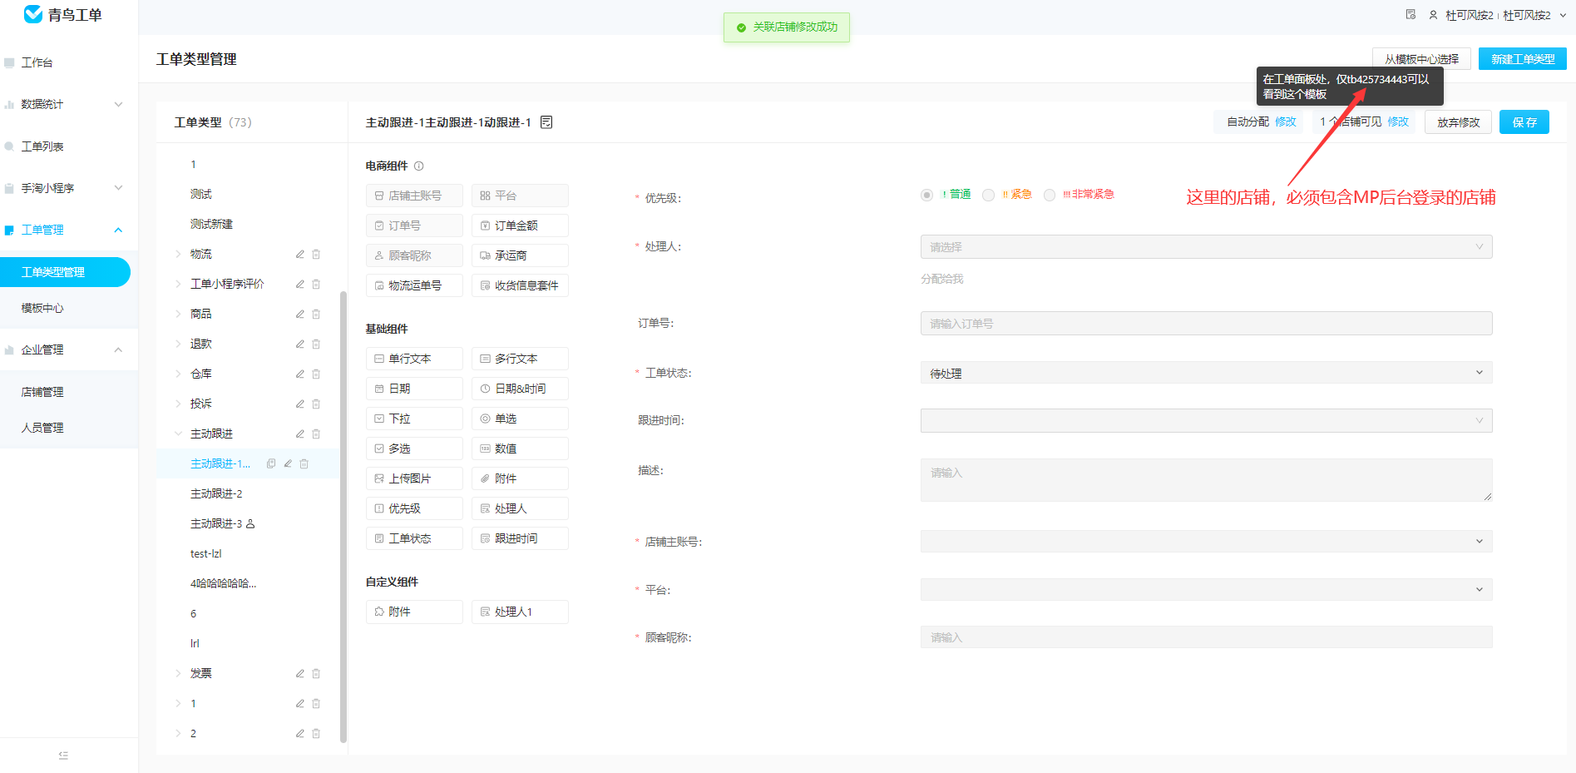Viewport: 1576px width, 773px height.
Task: Delete selected 主动跟进-1 item with trash icon
Action: click(304, 464)
